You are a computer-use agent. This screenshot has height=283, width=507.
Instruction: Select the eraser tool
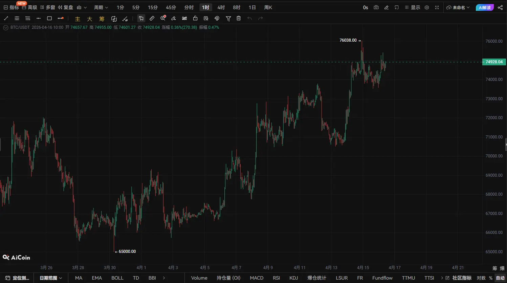click(174, 18)
